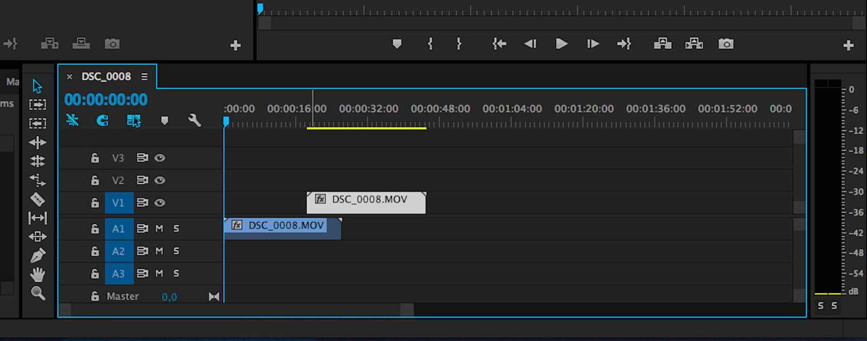The height and width of the screenshot is (341, 867).
Task: Hide track V2 output eye
Action: click(159, 180)
